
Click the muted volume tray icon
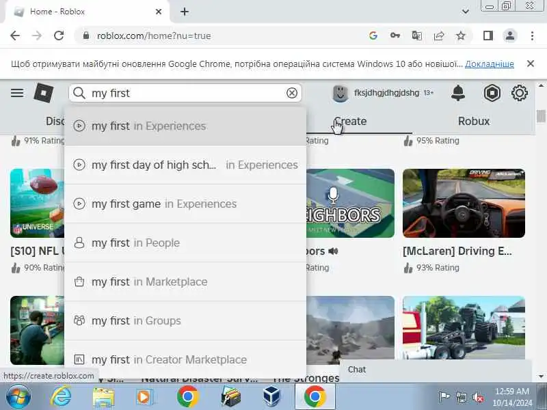[478, 397]
